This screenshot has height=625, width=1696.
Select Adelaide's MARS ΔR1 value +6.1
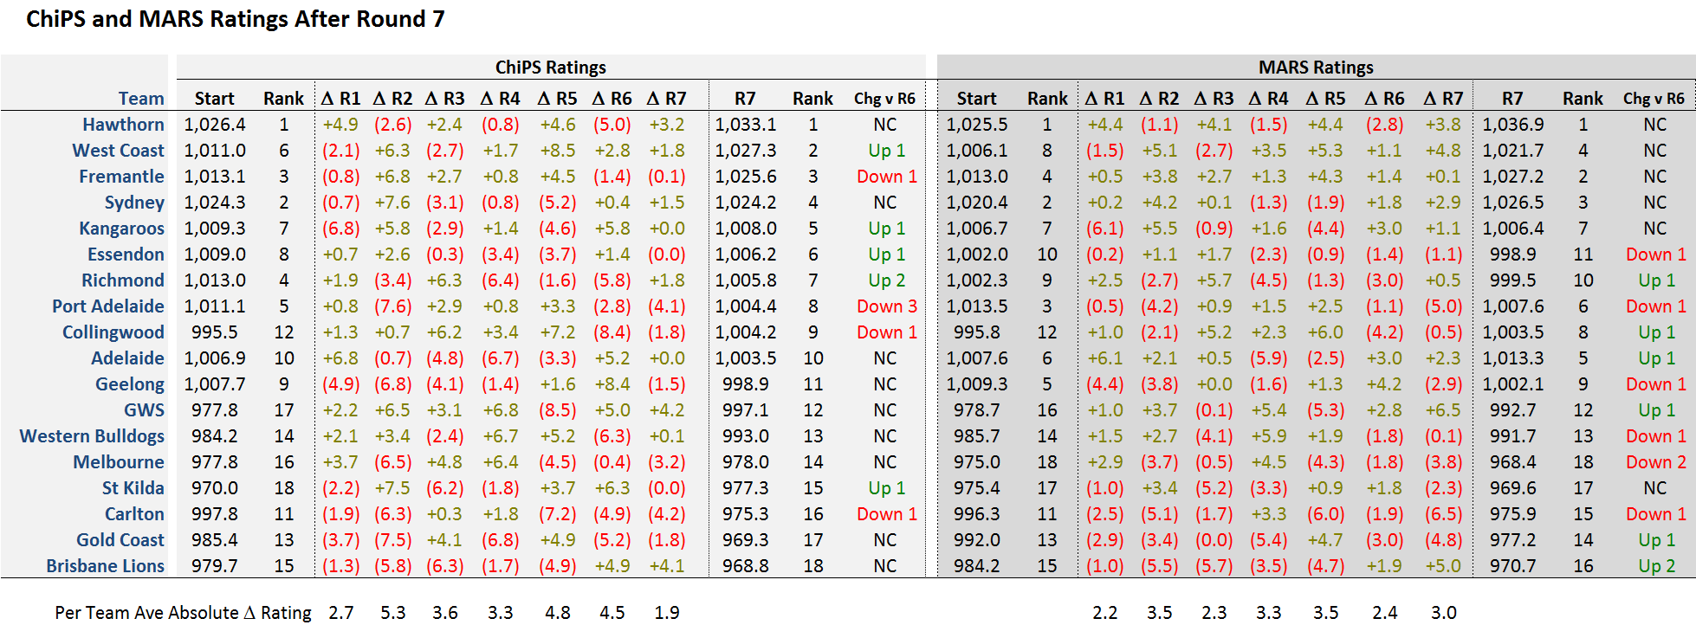[x=1105, y=358]
